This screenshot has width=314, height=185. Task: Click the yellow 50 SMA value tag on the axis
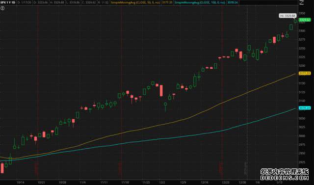click(305, 74)
